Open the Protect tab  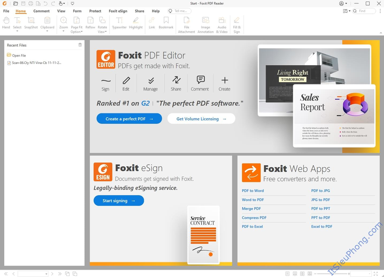(95, 11)
